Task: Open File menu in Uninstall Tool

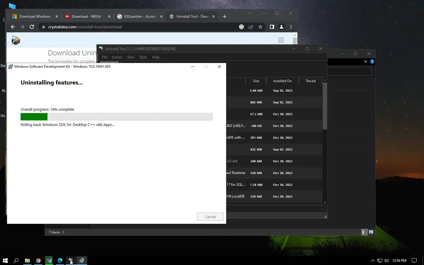Action: click(105, 57)
